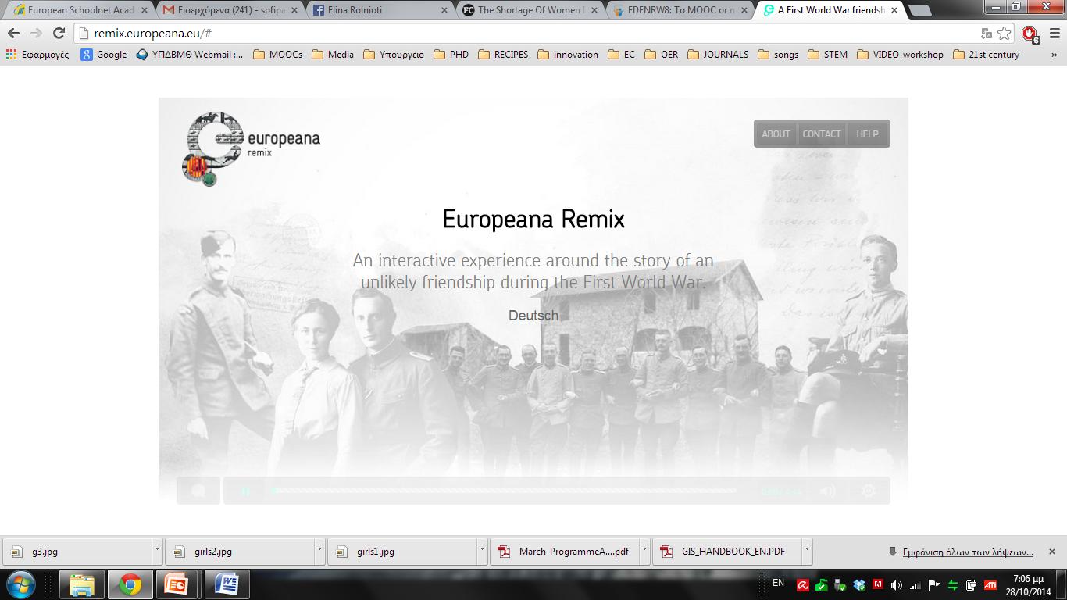Open the dropdown arrow next to girls2.jpg
1067x600 pixels.
[x=319, y=551]
